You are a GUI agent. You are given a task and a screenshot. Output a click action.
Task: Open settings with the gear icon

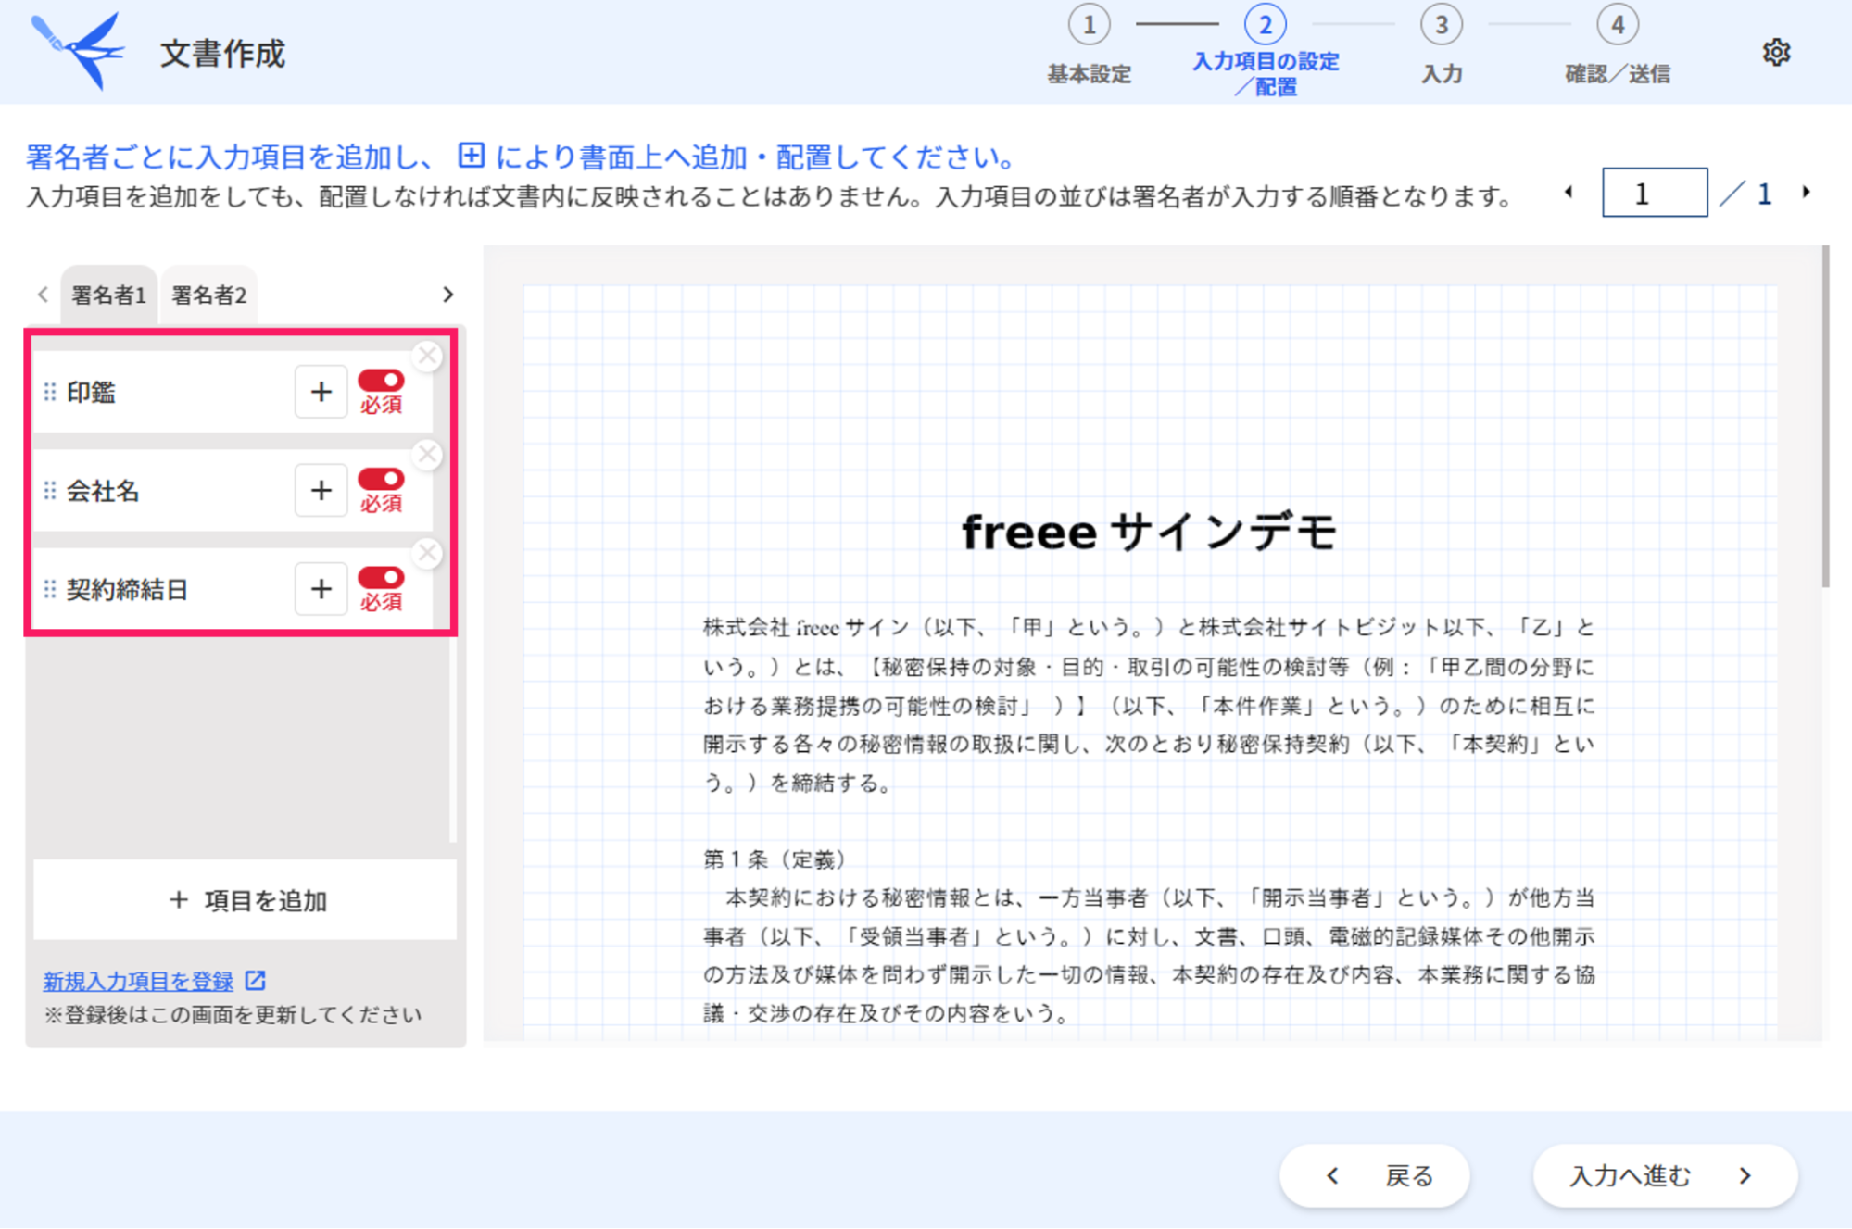(x=1775, y=53)
